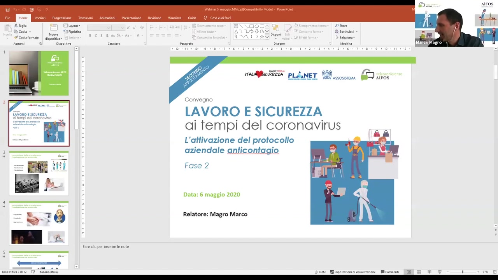498x280 pixels.
Task: Select the rectangle shape in gallery
Action: coord(251,26)
